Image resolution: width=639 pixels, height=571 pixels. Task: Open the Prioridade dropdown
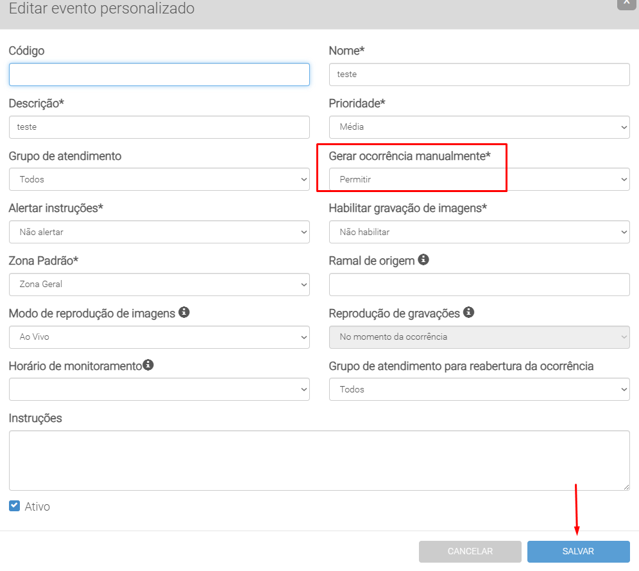[479, 127]
